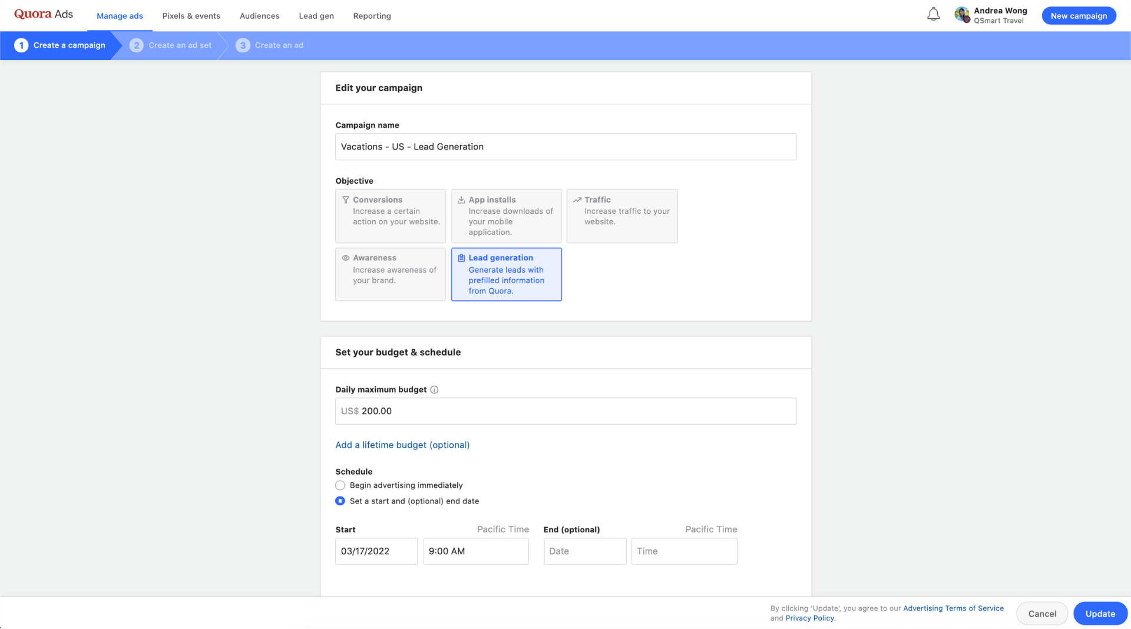Click the Quora Ads logo
The height and width of the screenshot is (629, 1131).
44,15
